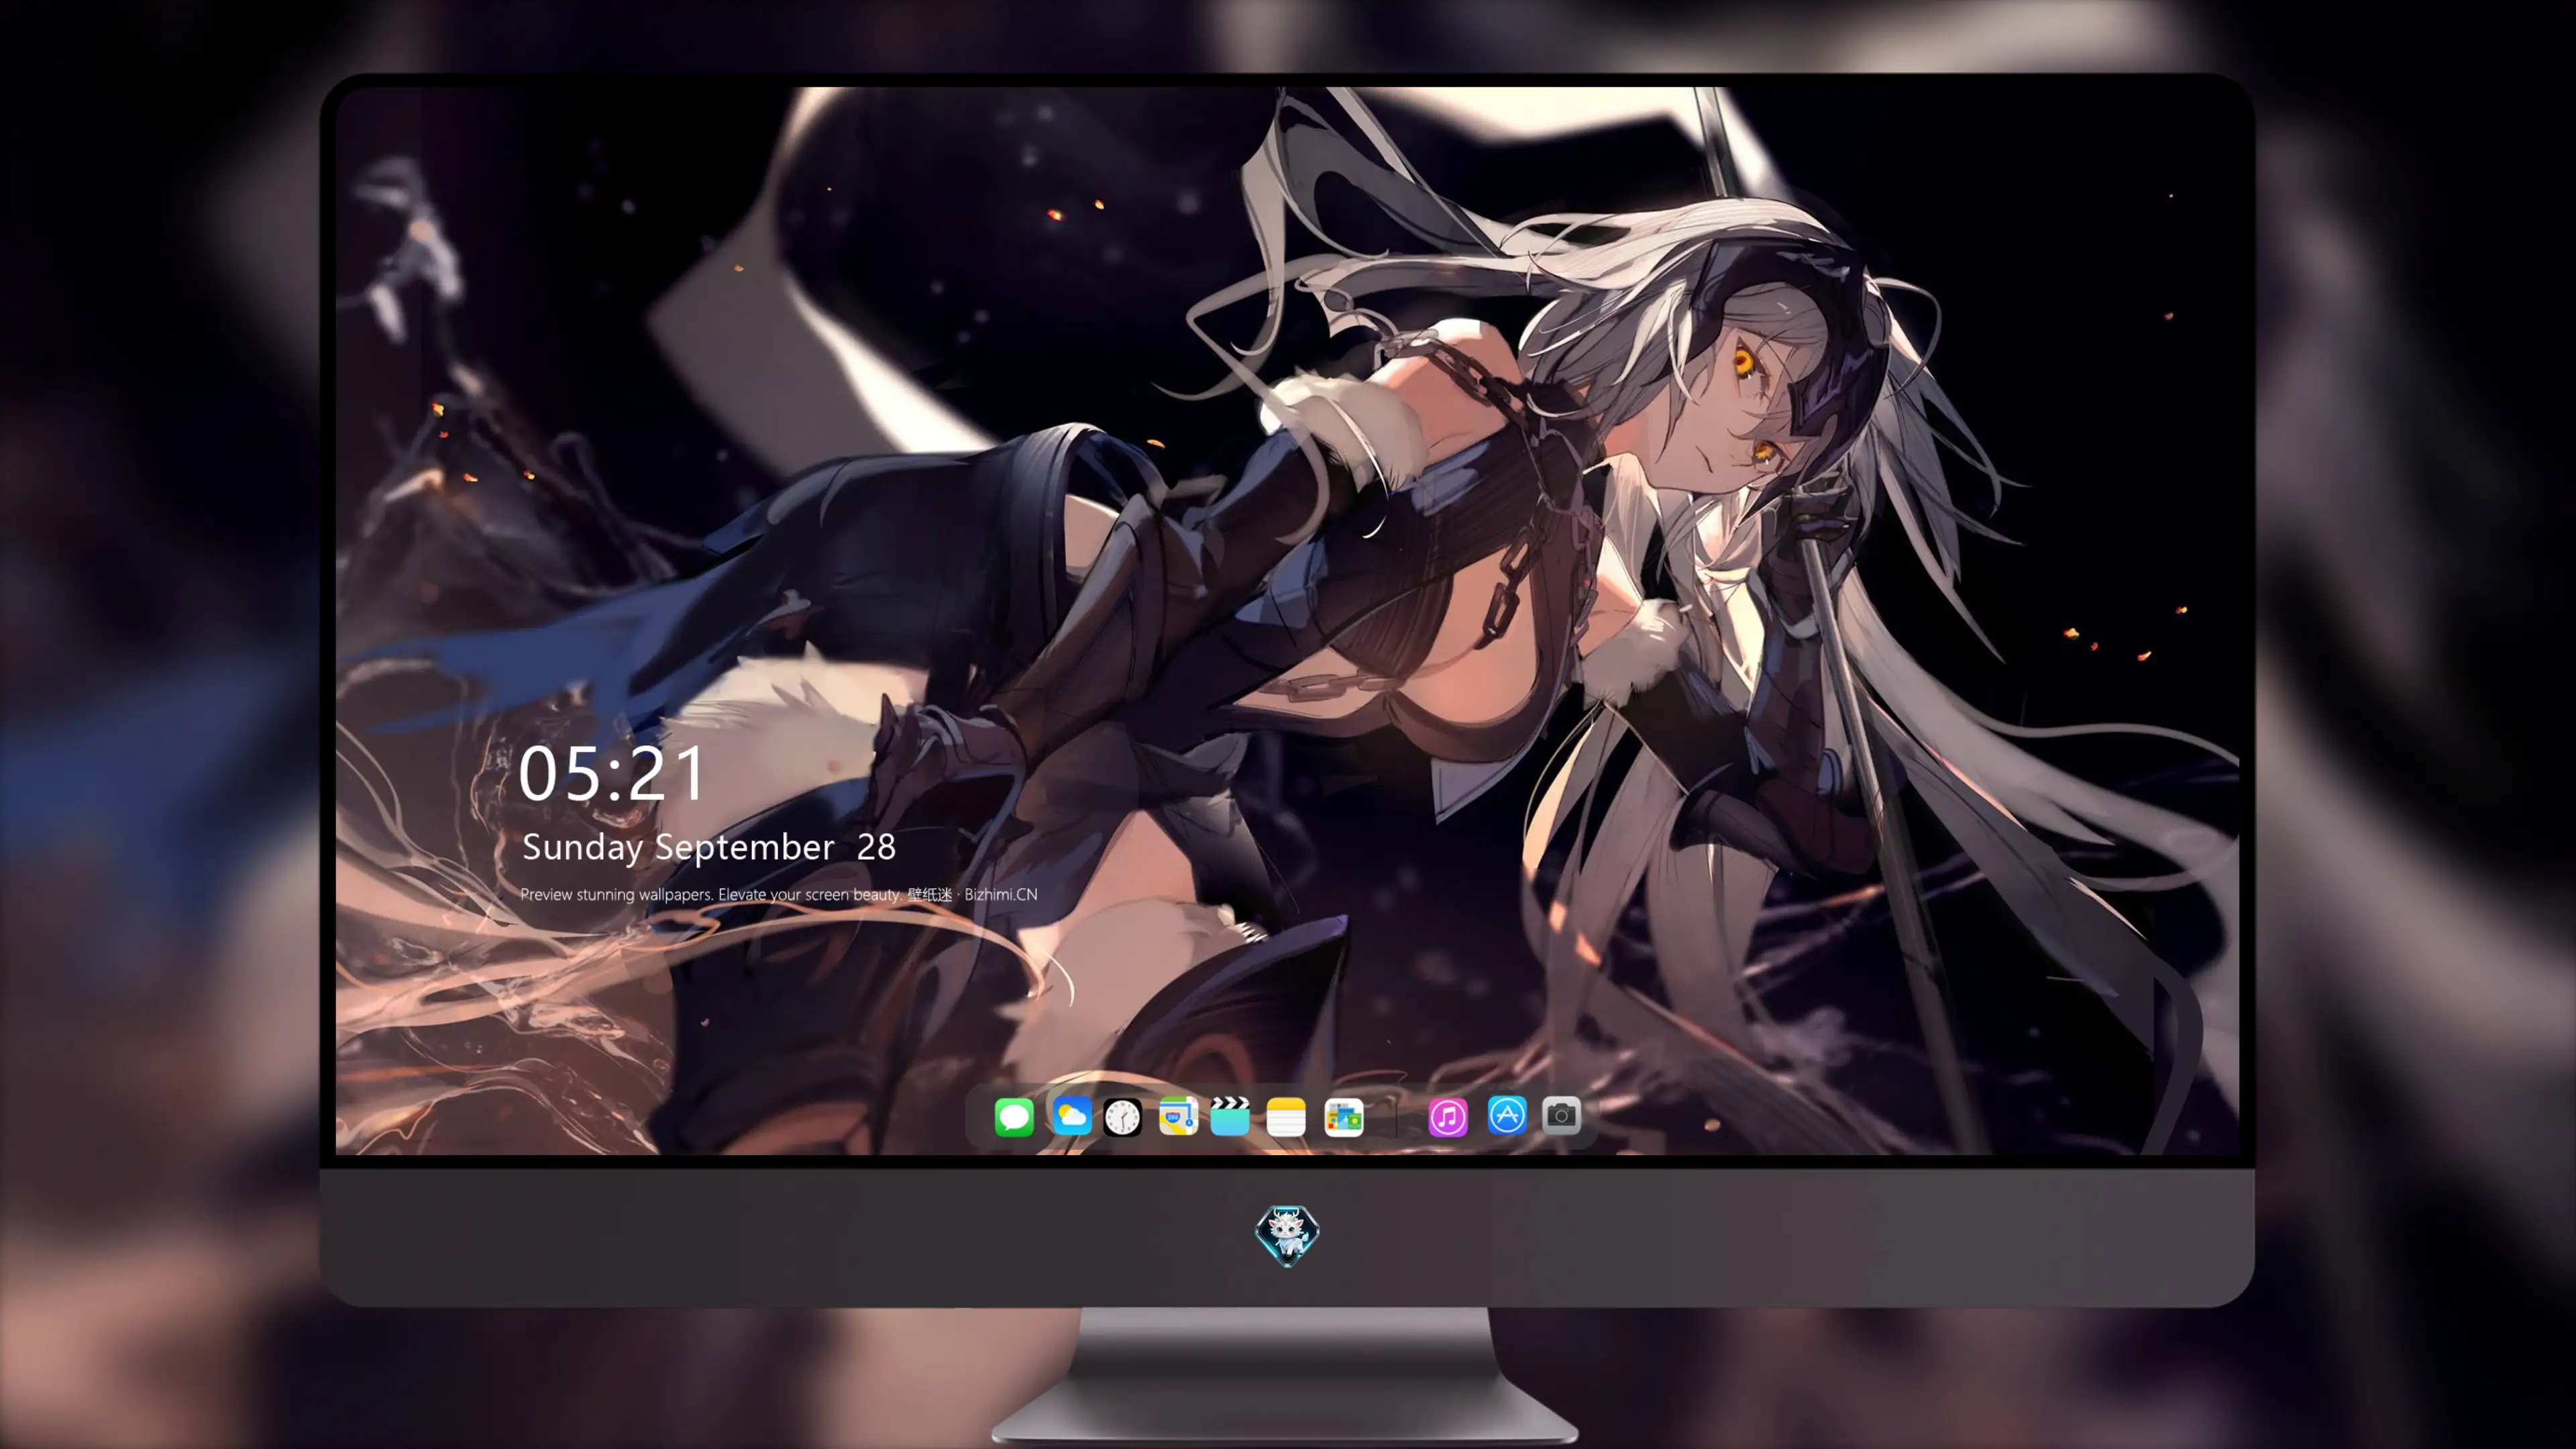Open the green Messages app in dock
Image resolution: width=2576 pixels, height=1449 pixels.
1014,1116
